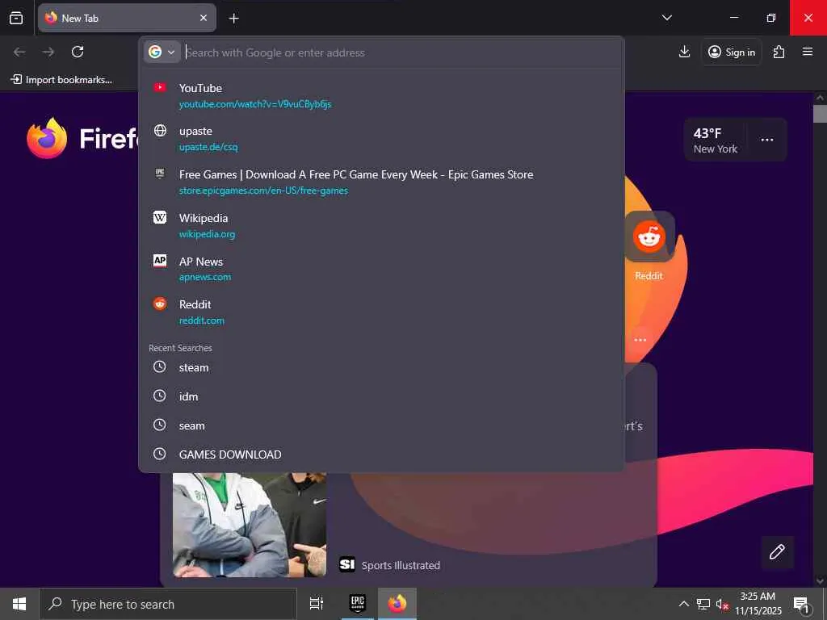Image resolution: width=827 pixels, height=620 pixels.
Task: Expand the list all tabs chevron
Action: 666,18
